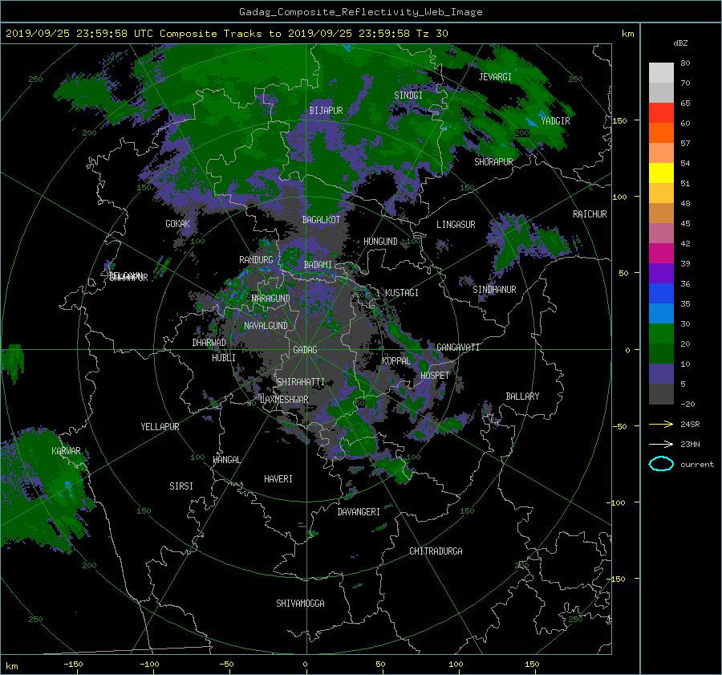Viewport: 722px width, 675px height.
Task: Click the bottom axis 100 km tick label
Action: [456, 665]
